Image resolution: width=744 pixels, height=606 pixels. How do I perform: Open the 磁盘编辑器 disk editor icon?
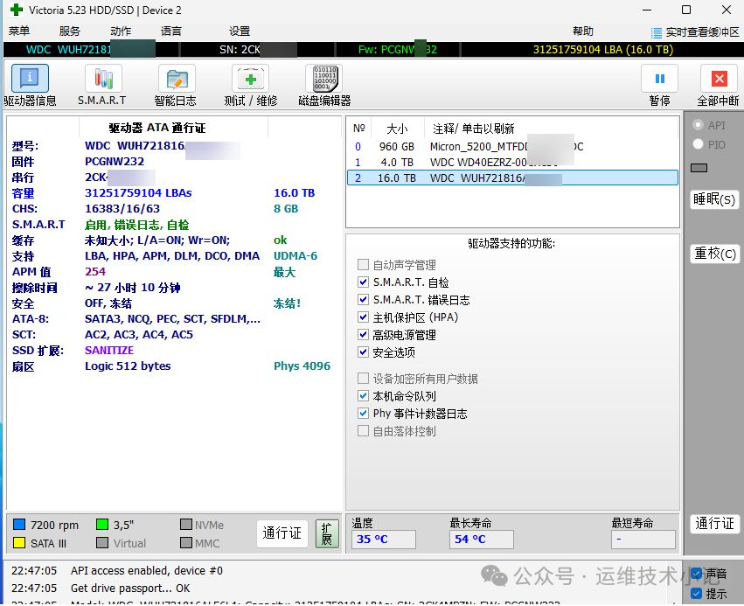[x=325, y=79]
